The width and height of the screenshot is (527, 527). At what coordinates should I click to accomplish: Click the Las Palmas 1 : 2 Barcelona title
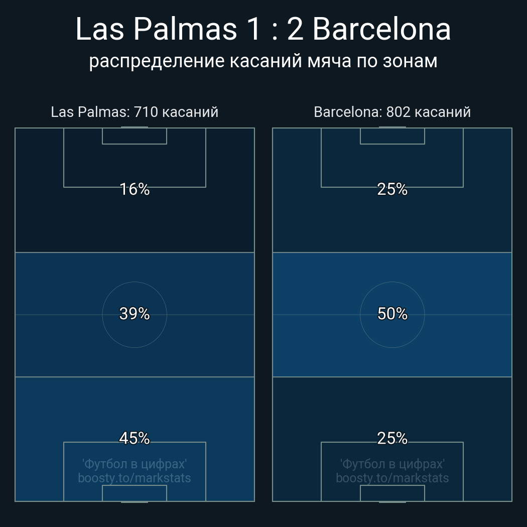coord(263,29)
